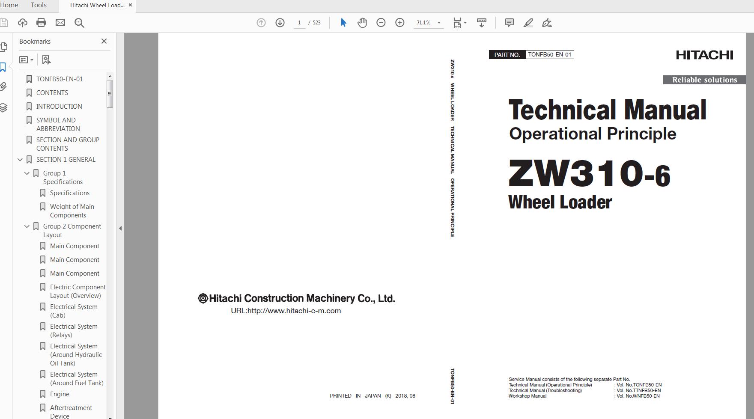The height and width of the screenshot is (419, 754).
Task: Go to the Home tab
Action: point(9,5)
